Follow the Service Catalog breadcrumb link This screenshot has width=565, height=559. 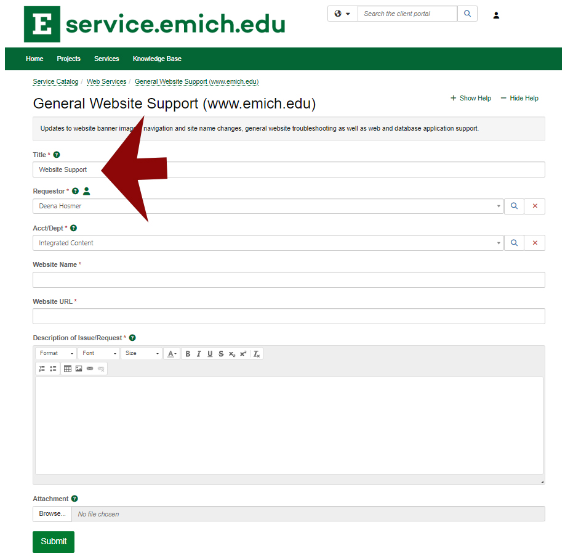click(55, 81)
